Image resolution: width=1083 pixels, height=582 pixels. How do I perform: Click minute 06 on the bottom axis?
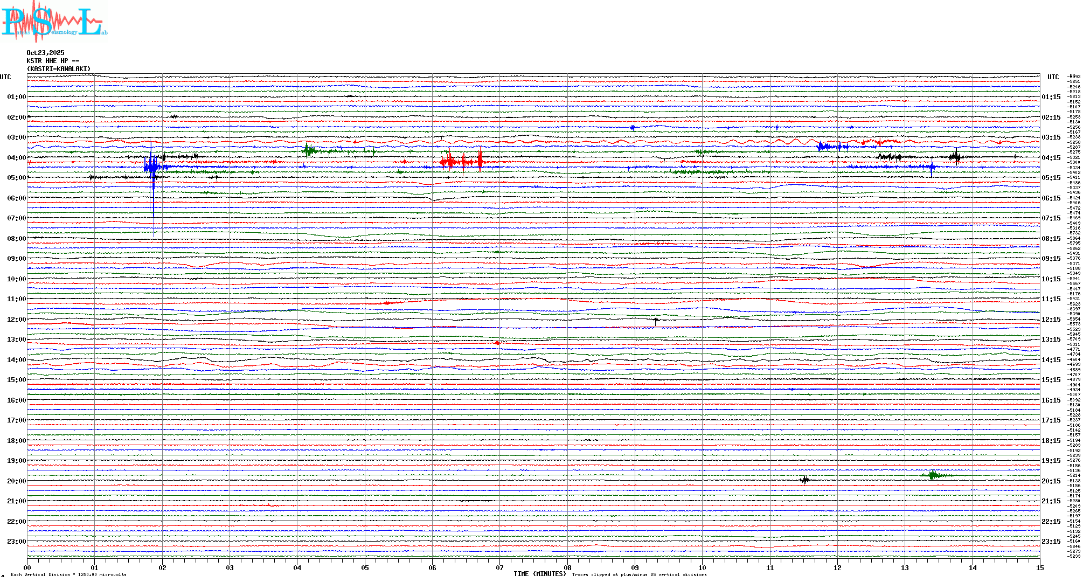pyautogui.click(x=432, y=568)
